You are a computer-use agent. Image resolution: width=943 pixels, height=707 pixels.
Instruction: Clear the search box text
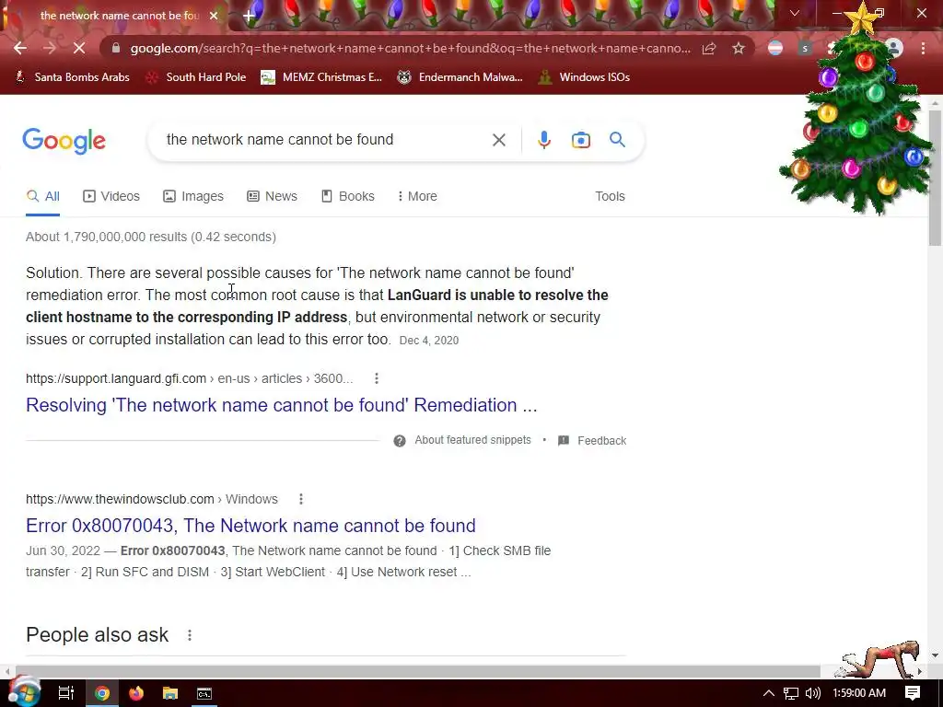(498, 140)
